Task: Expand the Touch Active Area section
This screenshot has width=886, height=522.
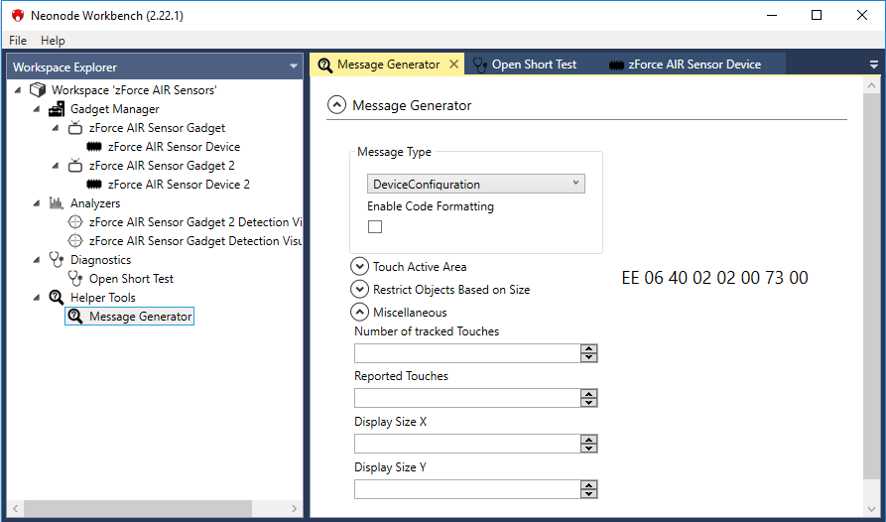Action: (x=359, y=266)
